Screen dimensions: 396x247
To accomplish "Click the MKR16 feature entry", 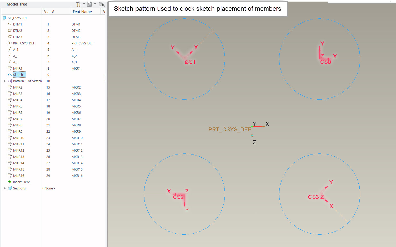I will 18,176.
